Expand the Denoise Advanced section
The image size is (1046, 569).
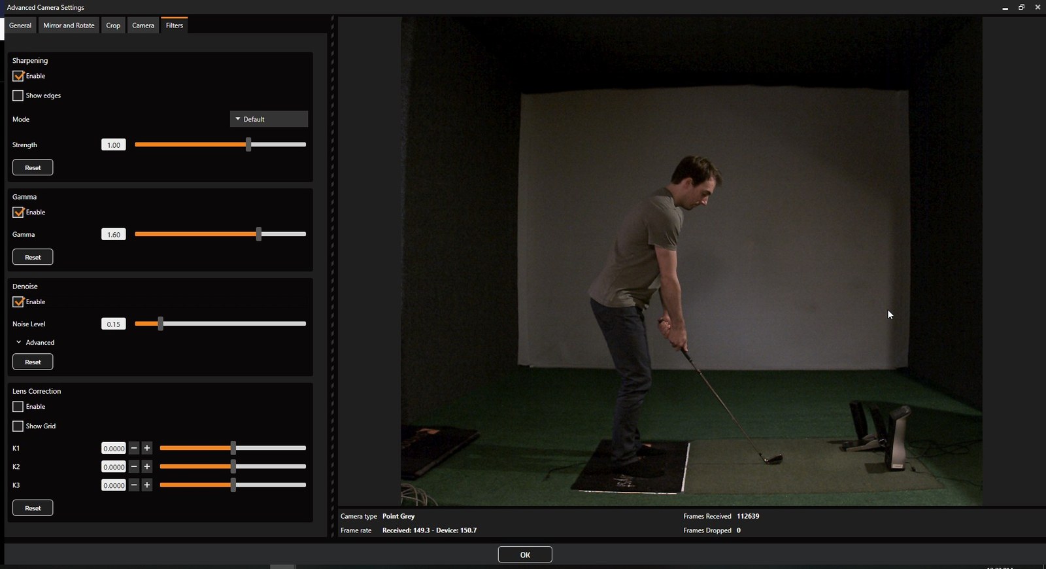(x=35, y=342)
